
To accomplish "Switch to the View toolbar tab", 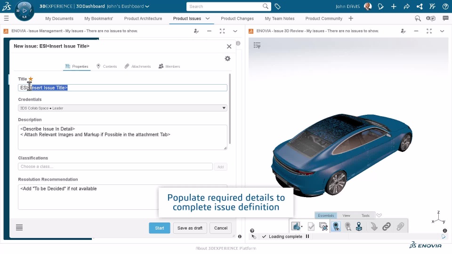I will click(x=346, y=215).
